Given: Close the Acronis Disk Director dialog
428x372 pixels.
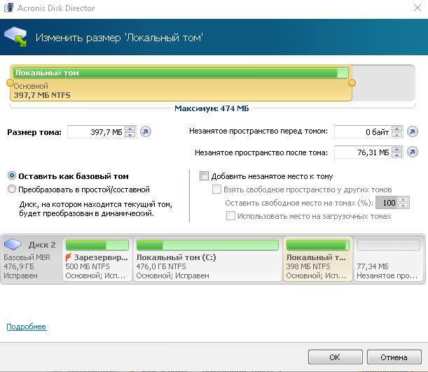Looking at the screenshot, I should point(417,8).
